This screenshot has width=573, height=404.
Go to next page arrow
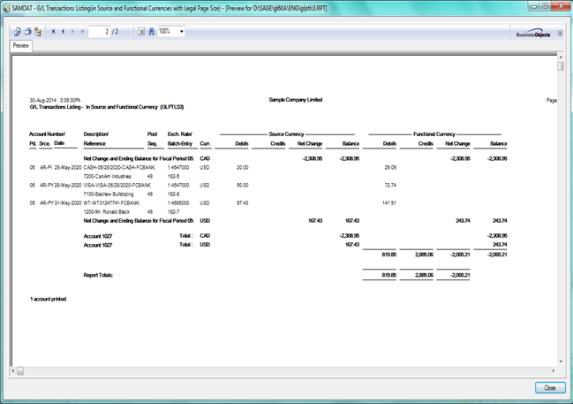point(72,32)
